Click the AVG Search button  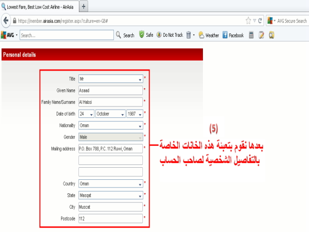125,35
